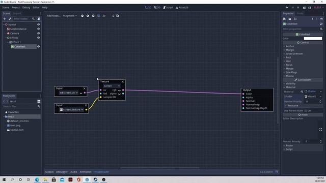The height and width of the screenshot is (183, 326).
Task: Open Inspector object history icon
Action: point(321,19)
